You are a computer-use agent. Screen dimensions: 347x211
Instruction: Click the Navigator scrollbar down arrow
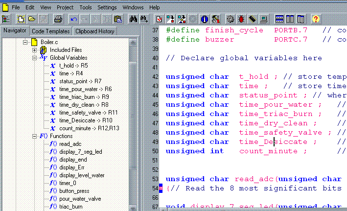tap(133, 208)
